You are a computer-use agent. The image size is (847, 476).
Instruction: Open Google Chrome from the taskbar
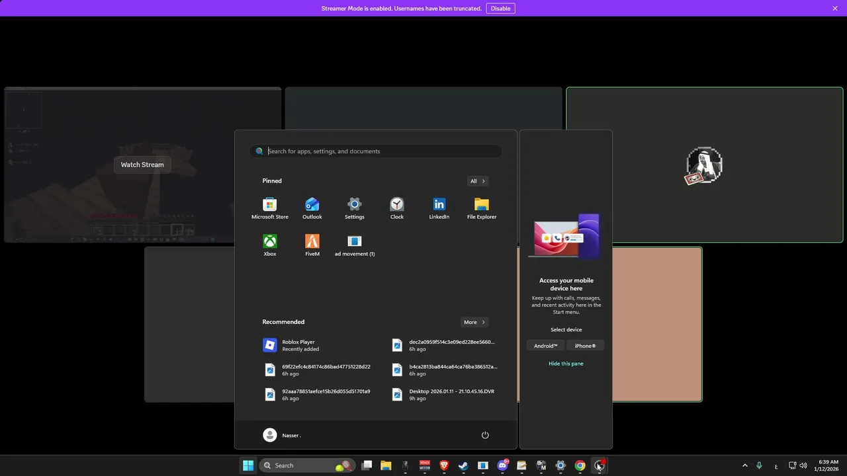[x=580, y=465]
